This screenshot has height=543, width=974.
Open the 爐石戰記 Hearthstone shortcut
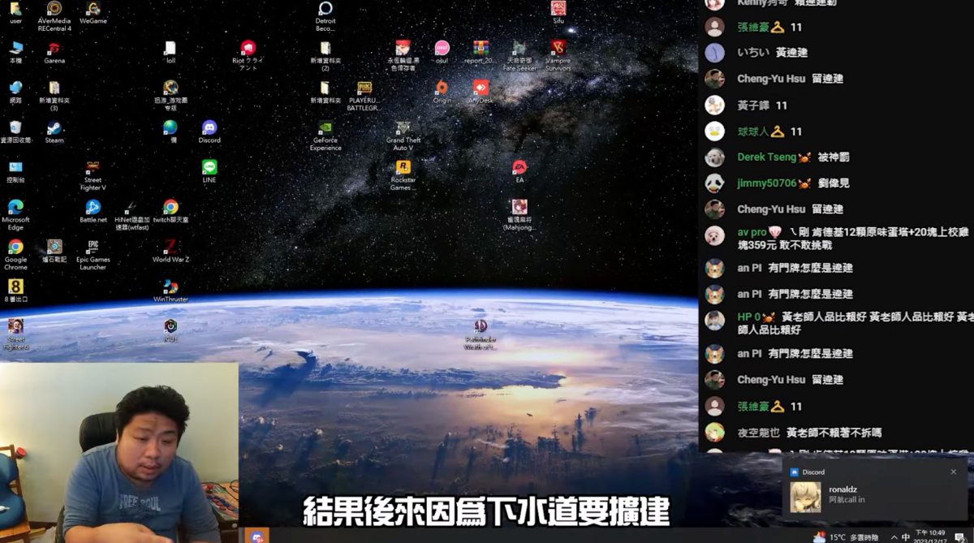click(x=54, y=251)
